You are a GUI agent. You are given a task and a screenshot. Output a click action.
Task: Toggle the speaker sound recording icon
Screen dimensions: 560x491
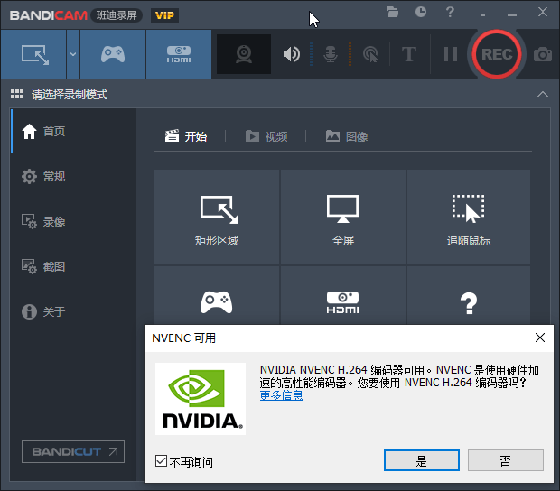pyautogui.click(x=292, y=54)
